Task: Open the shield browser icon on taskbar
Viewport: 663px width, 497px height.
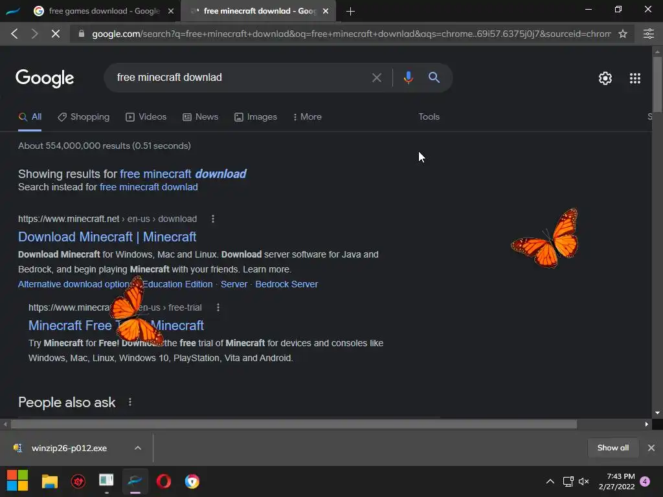Action: 192,481
